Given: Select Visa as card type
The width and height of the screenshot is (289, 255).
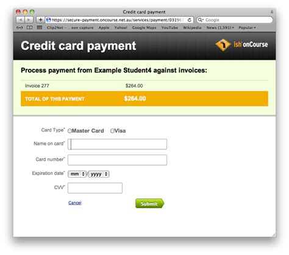Looking at the screenshot, I should [x=112, y=131].
